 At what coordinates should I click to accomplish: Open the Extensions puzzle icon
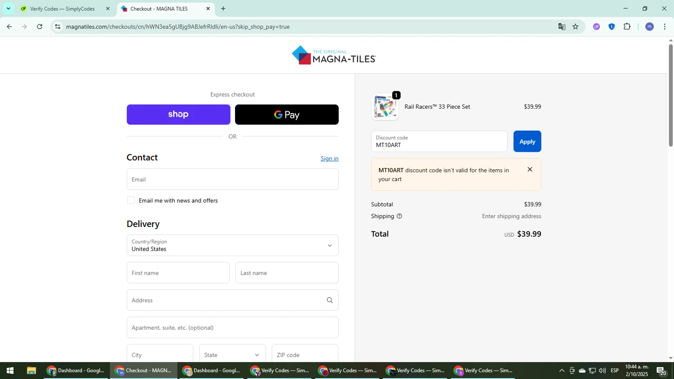point(627,26)
